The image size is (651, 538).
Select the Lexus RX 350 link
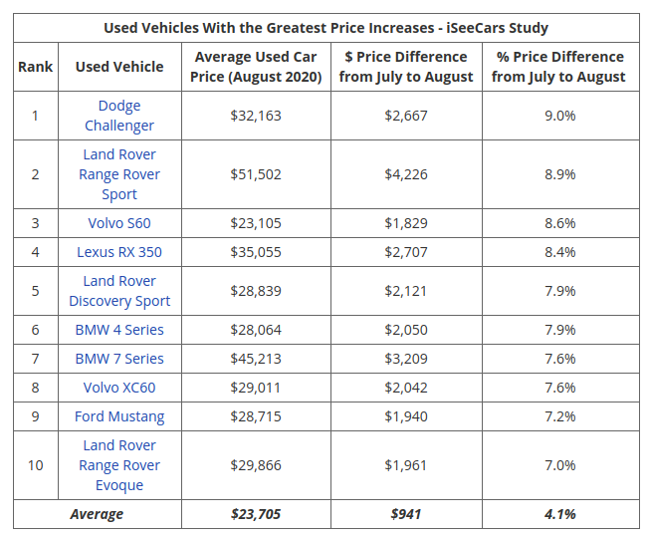tap(119, 252)
